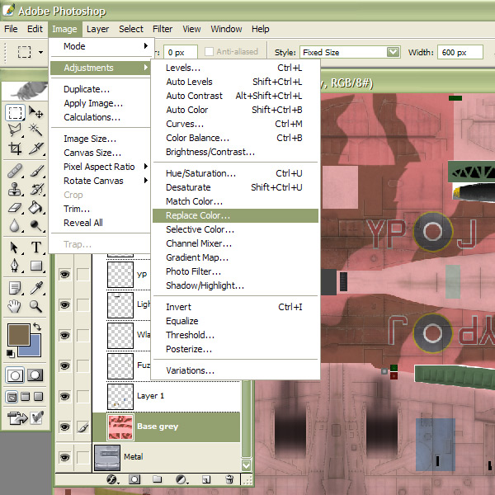Screen dimensions: 495x495
Task: Choose Image Size command
Action: (x=101, y=139)
